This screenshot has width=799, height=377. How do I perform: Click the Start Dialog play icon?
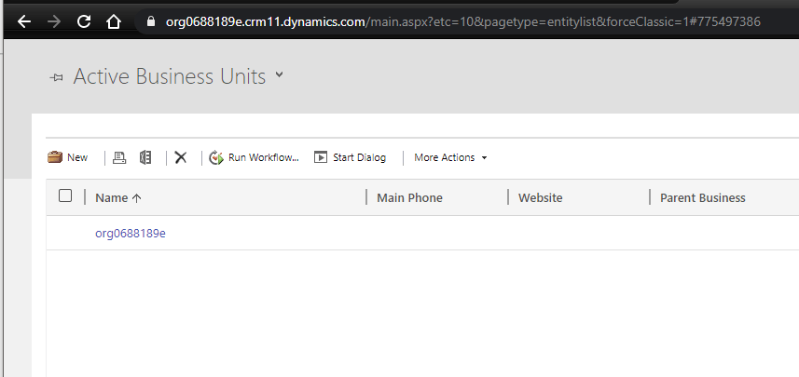pos(321,157)
